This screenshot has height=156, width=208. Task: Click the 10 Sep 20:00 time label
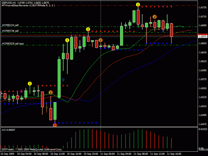tap(91, 154)
